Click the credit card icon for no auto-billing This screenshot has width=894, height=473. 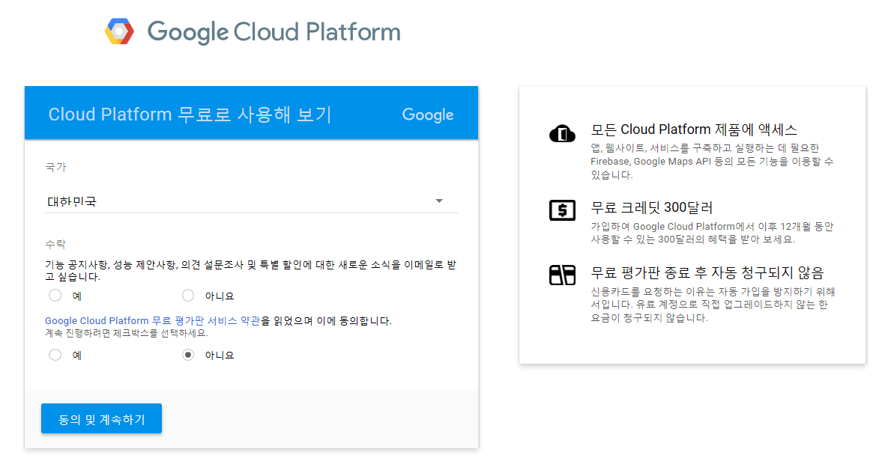tap(562, 275)
